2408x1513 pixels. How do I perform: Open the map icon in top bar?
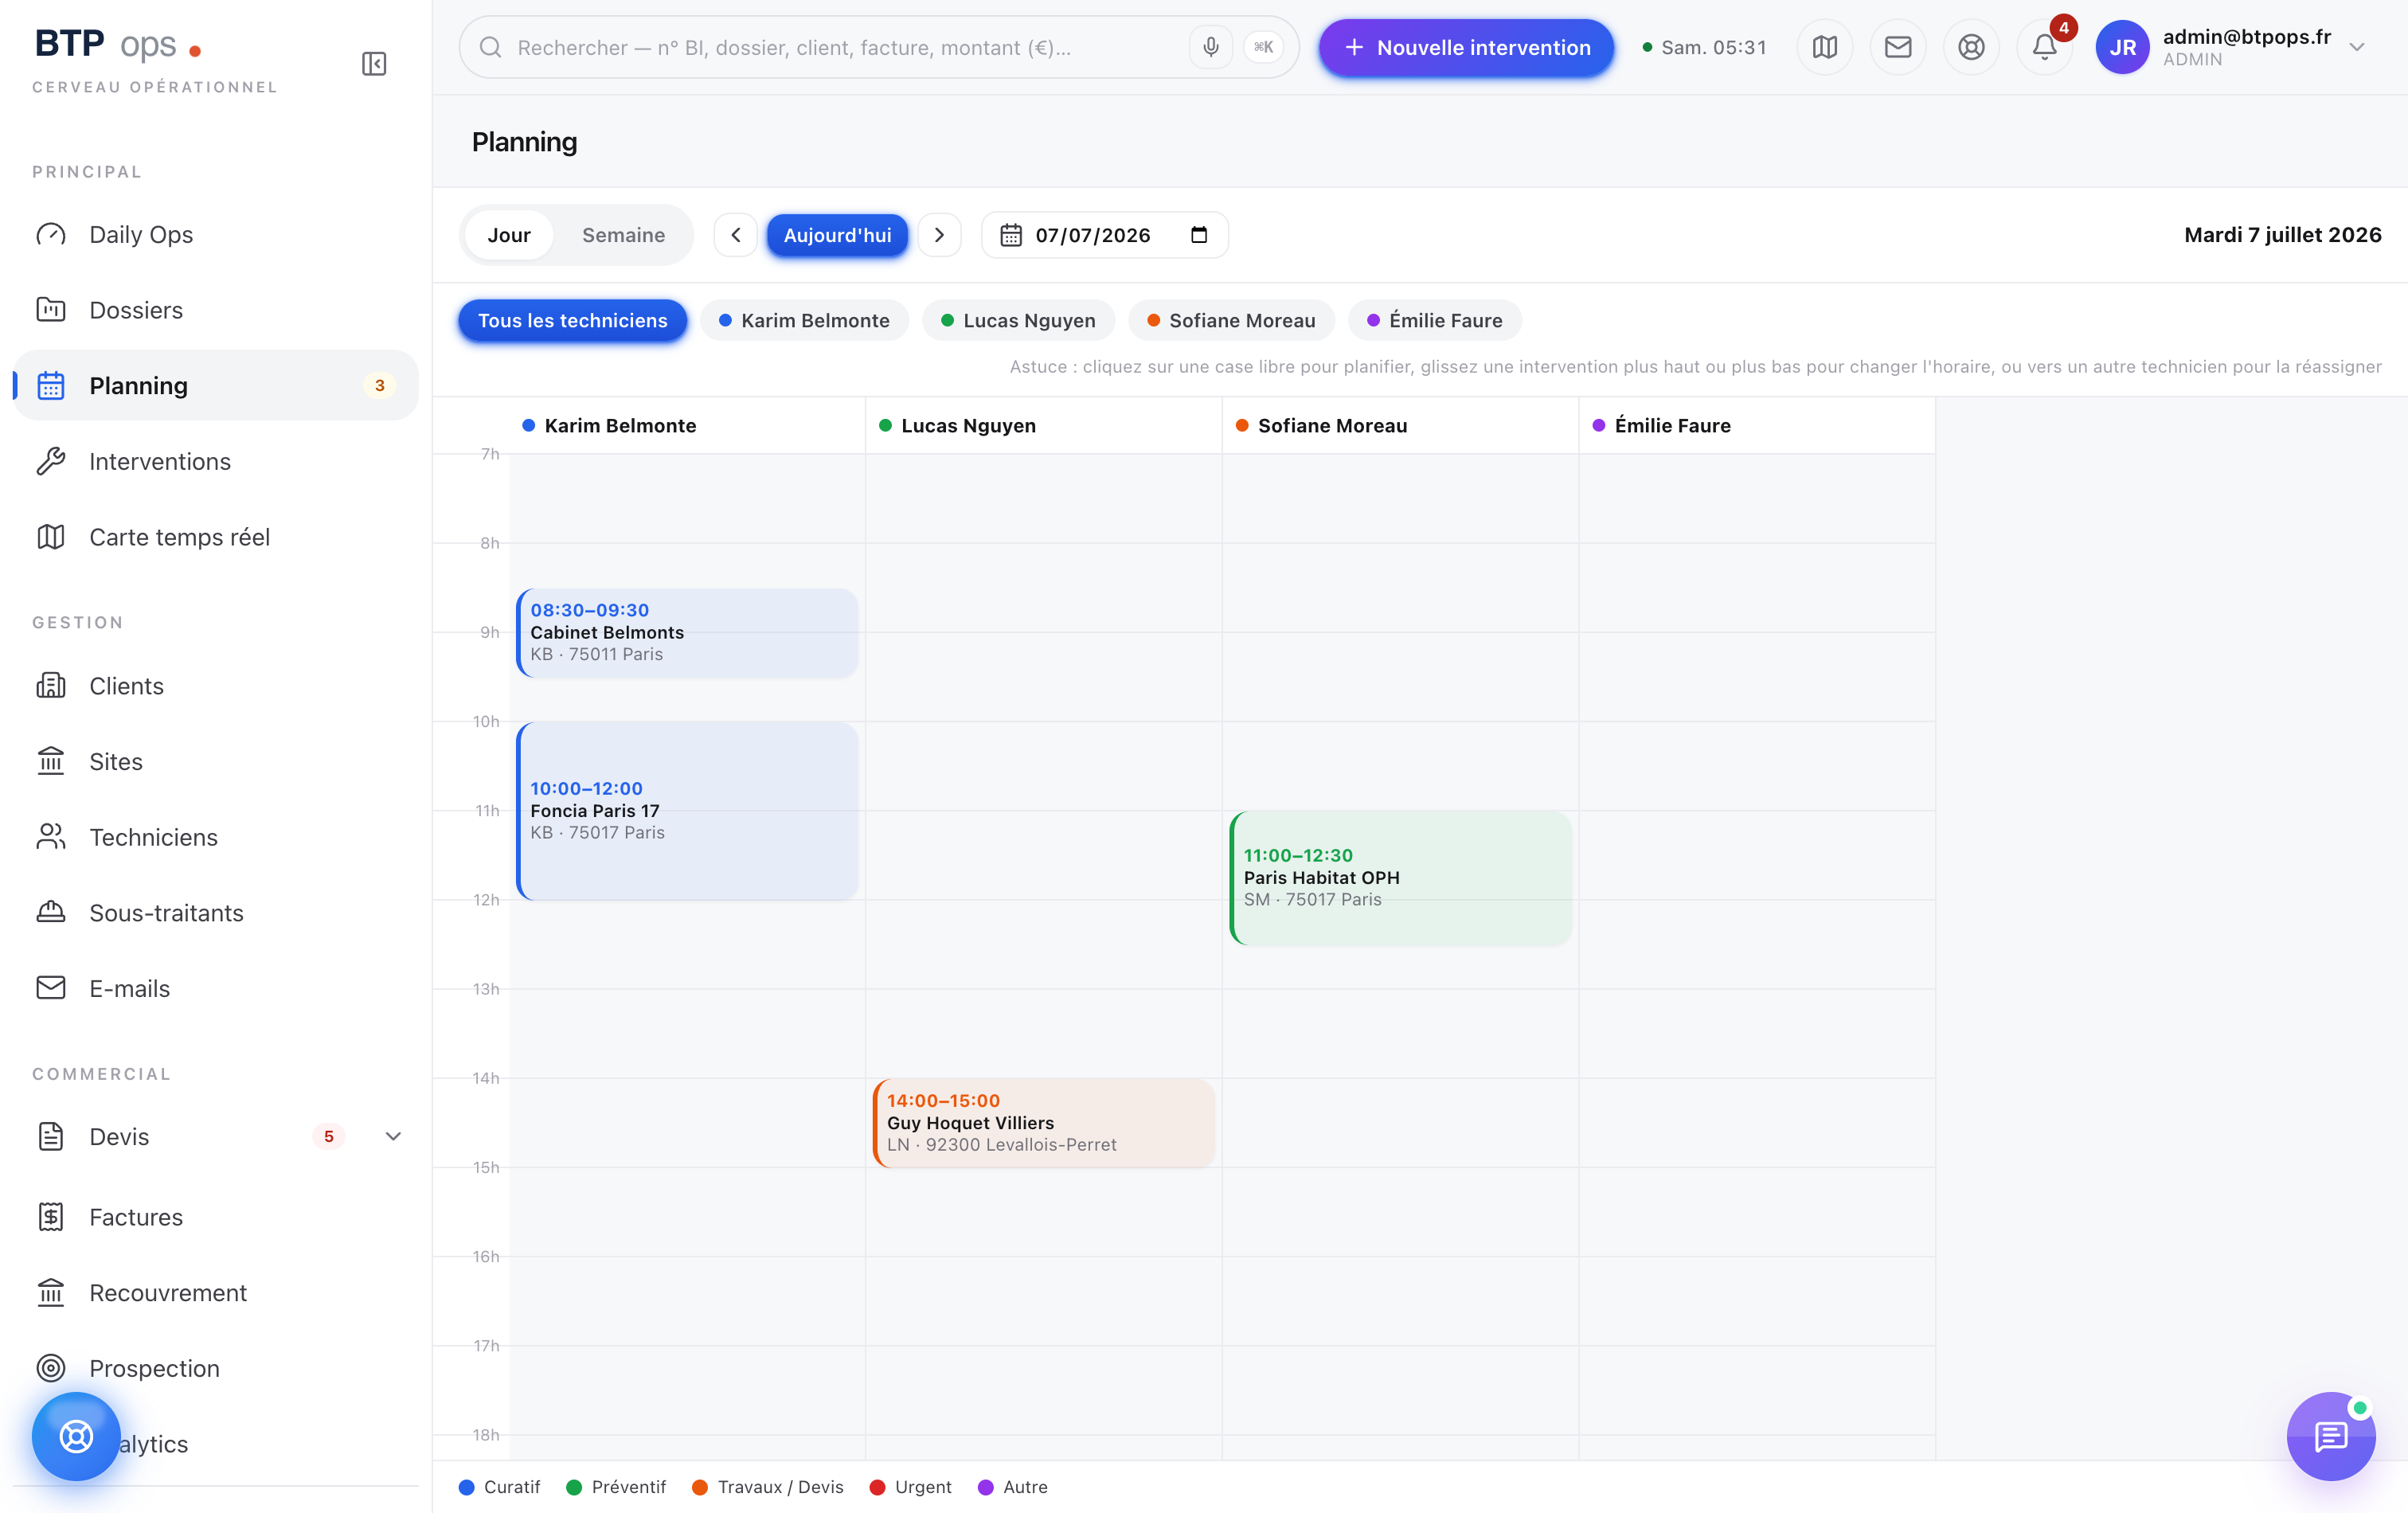[x=1824, y=47]
